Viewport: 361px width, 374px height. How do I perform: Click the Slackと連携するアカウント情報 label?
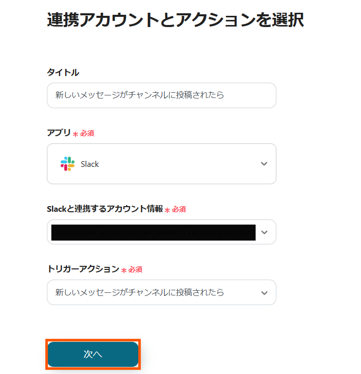[105, 209]
